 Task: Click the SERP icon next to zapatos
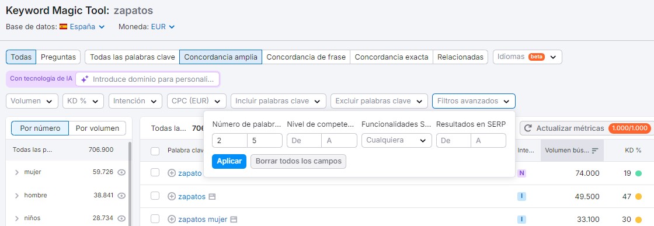point(212,196)
